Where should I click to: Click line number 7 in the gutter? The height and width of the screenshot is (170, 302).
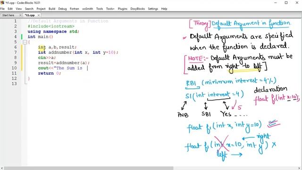(16, 52)
